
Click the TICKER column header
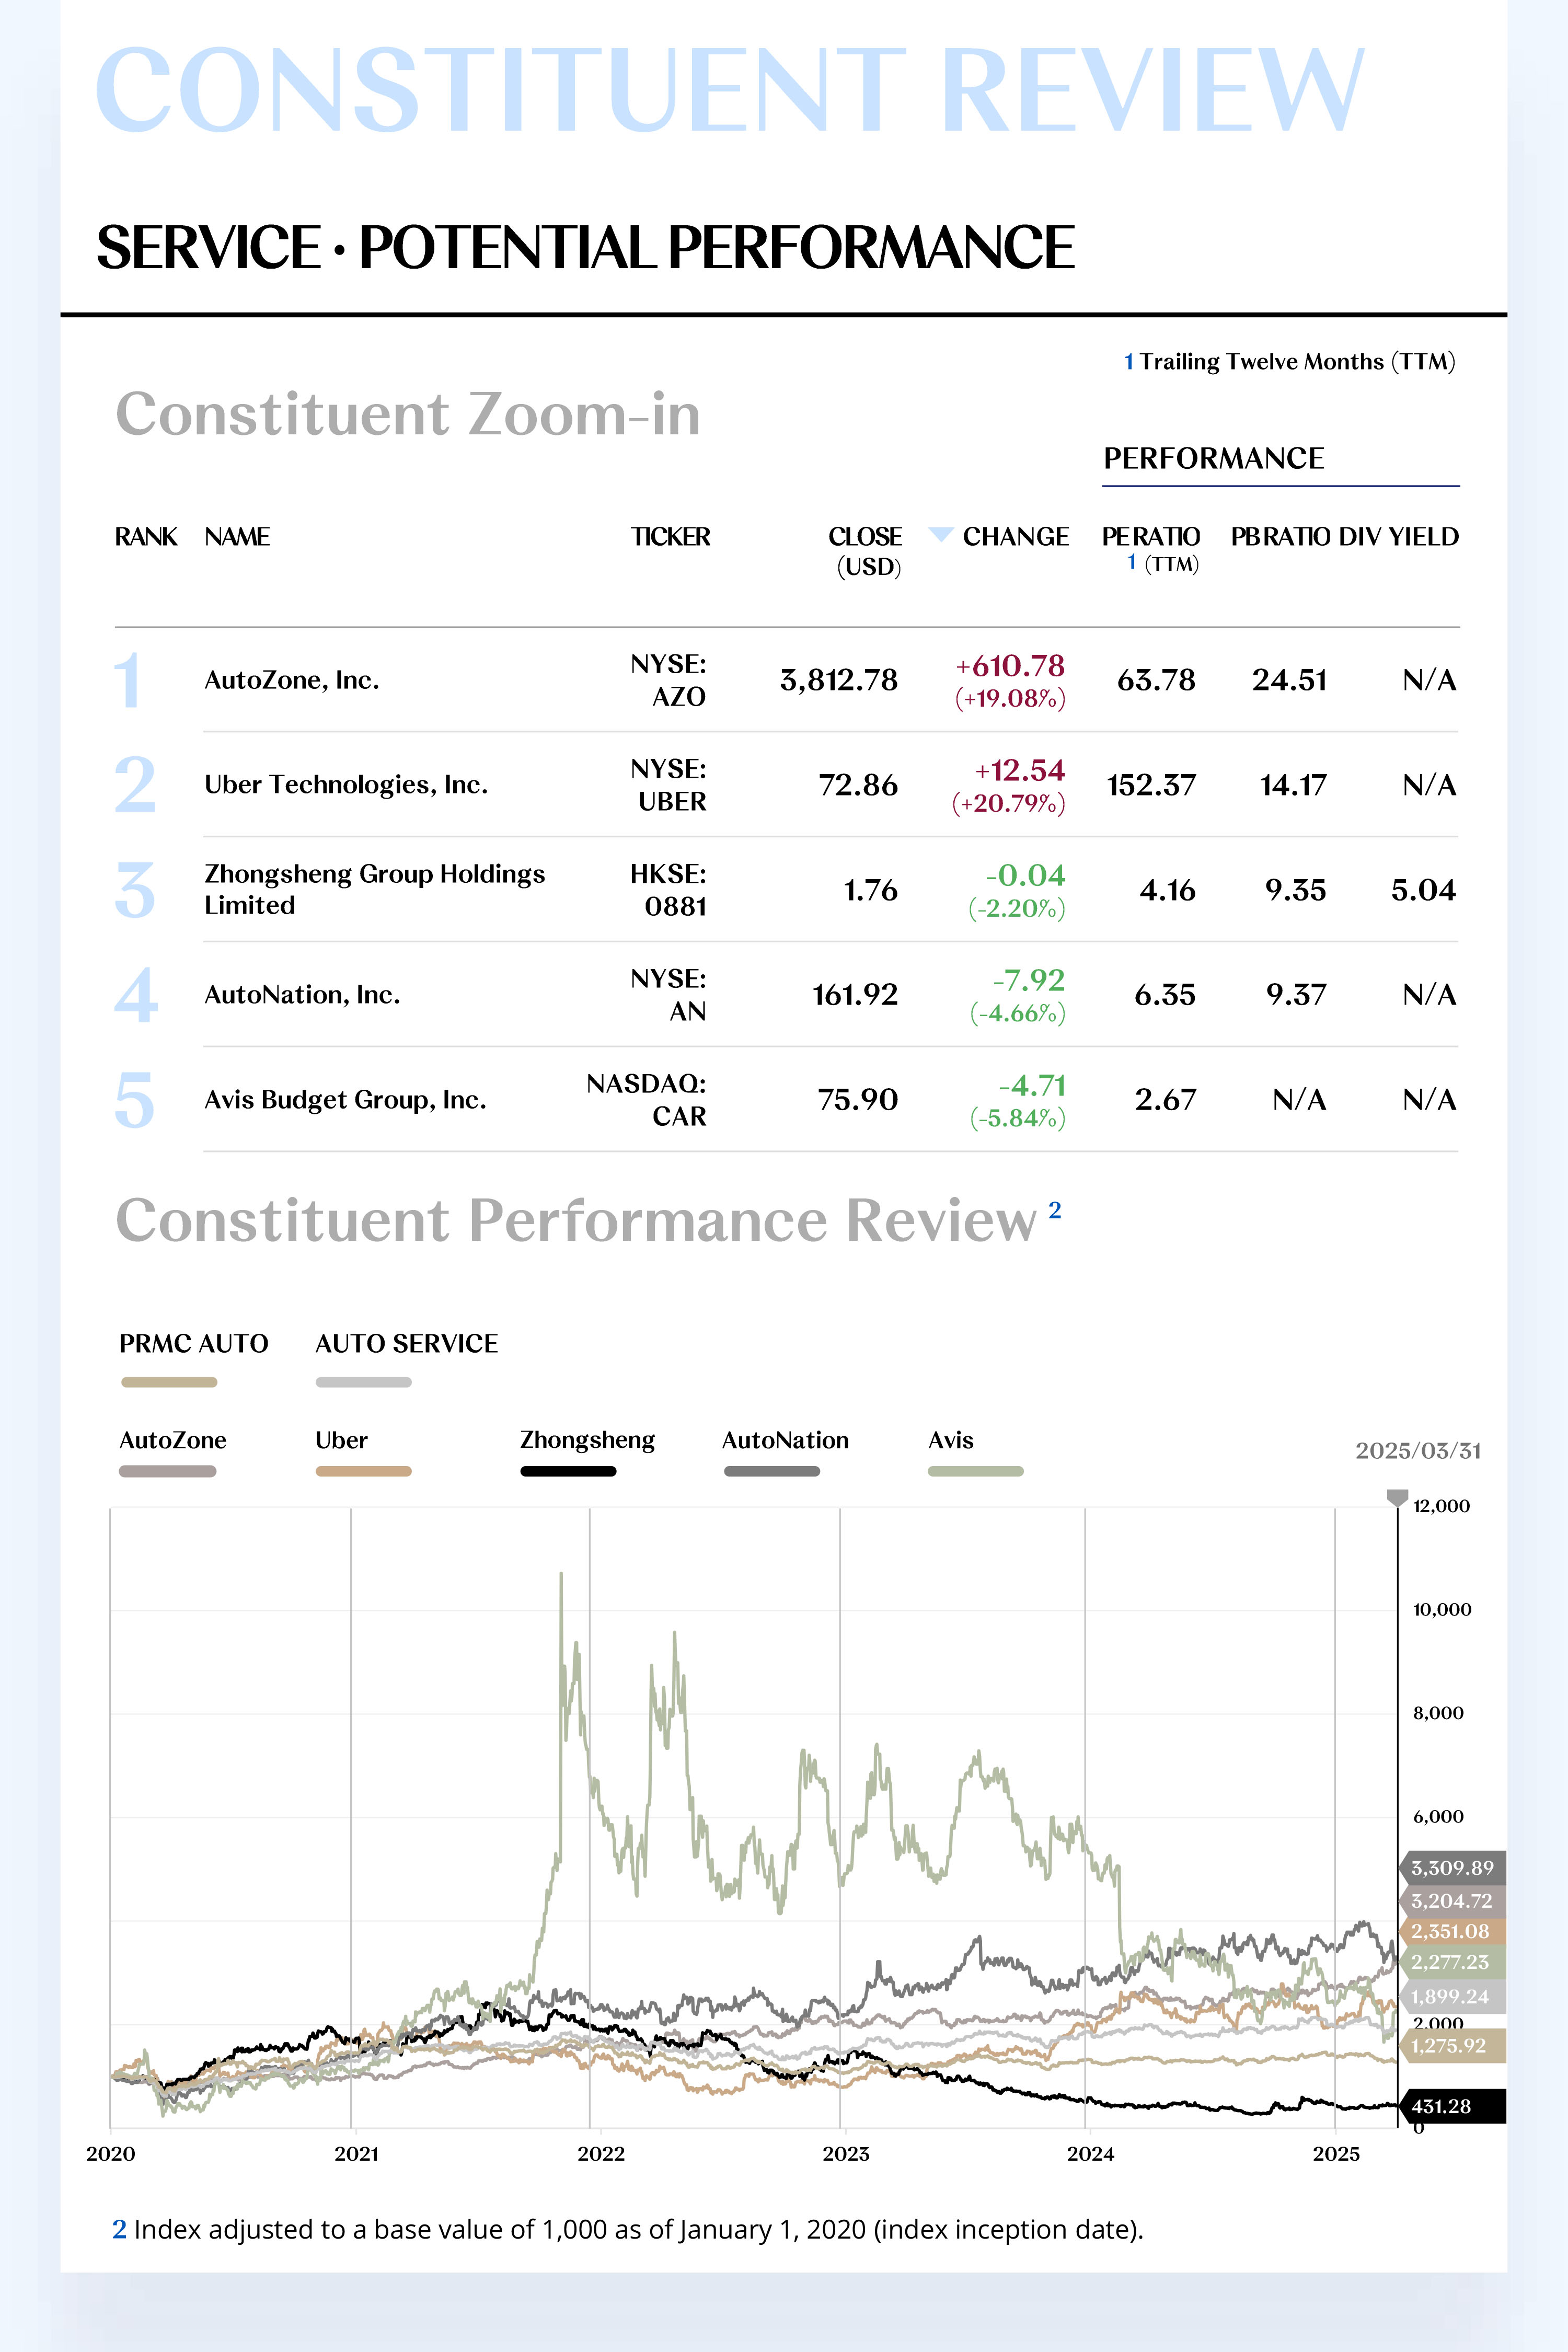[x=670, y=537]
